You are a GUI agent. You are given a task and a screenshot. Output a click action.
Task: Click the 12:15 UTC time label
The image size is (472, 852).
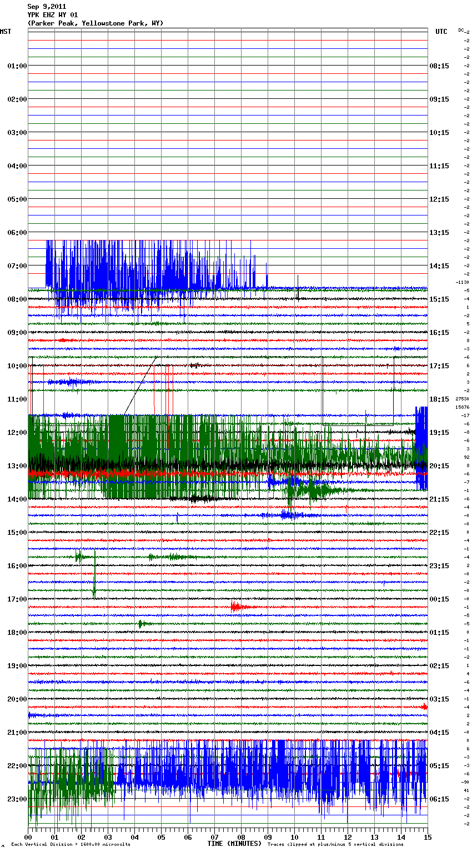(439, 199)
